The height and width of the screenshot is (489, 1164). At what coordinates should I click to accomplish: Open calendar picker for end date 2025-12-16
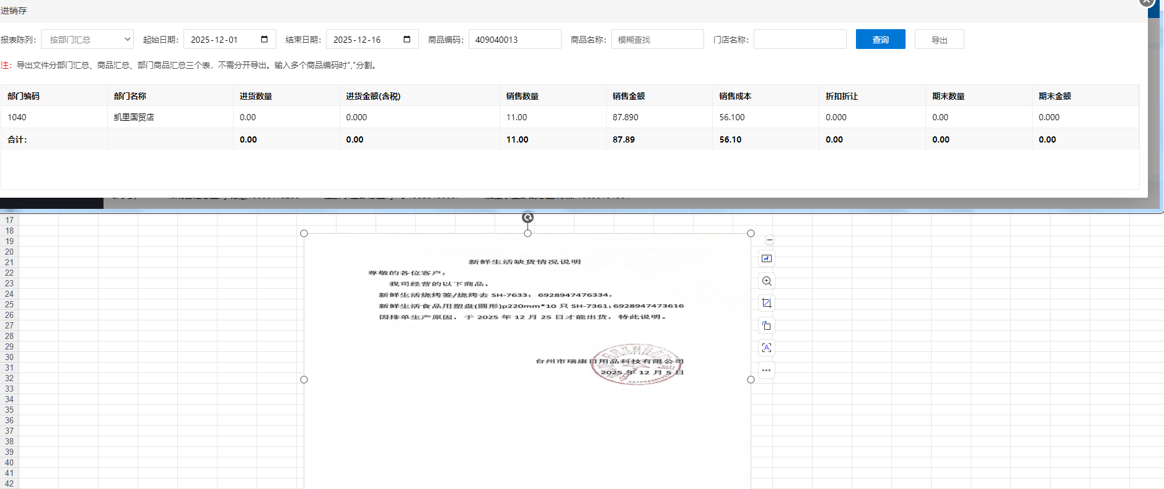tap(407, 40)
